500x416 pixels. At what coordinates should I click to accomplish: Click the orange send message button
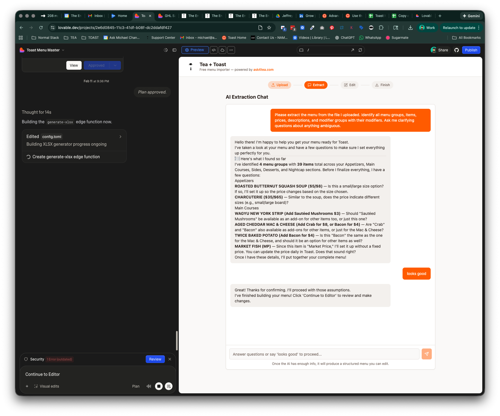coord(427,354)
